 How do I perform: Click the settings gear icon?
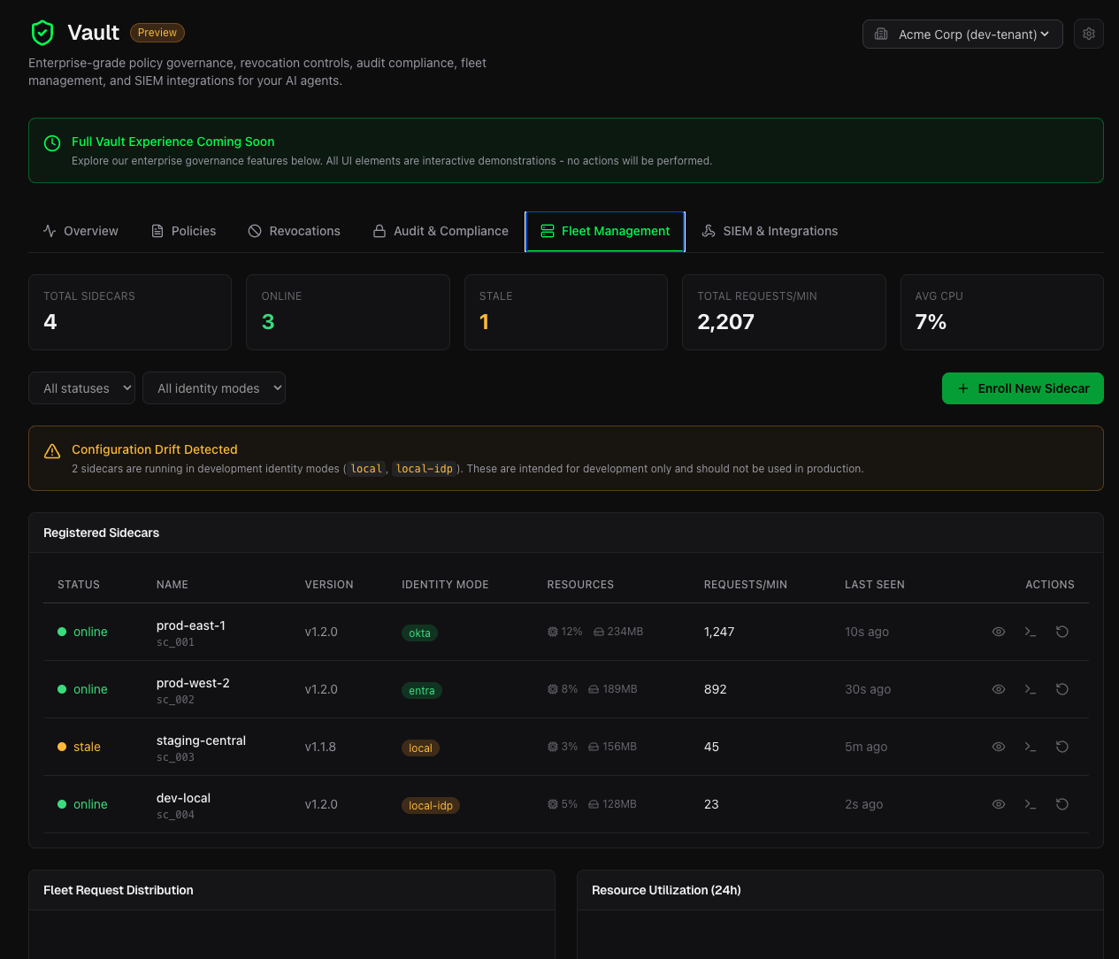(x=1088, y=34)
